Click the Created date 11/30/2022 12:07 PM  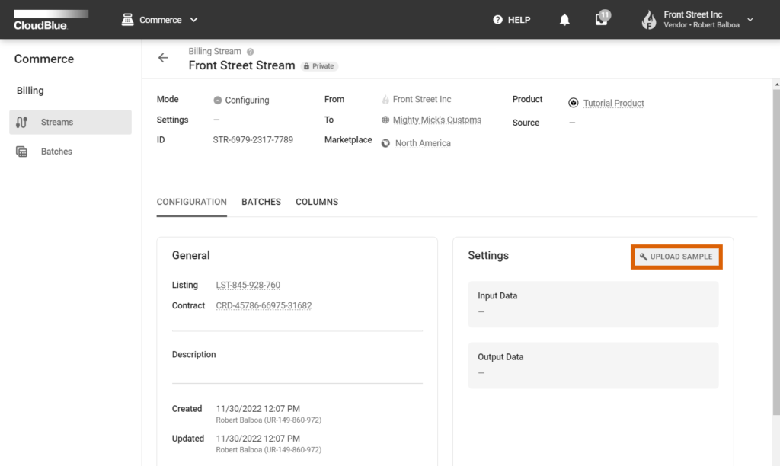257,409
